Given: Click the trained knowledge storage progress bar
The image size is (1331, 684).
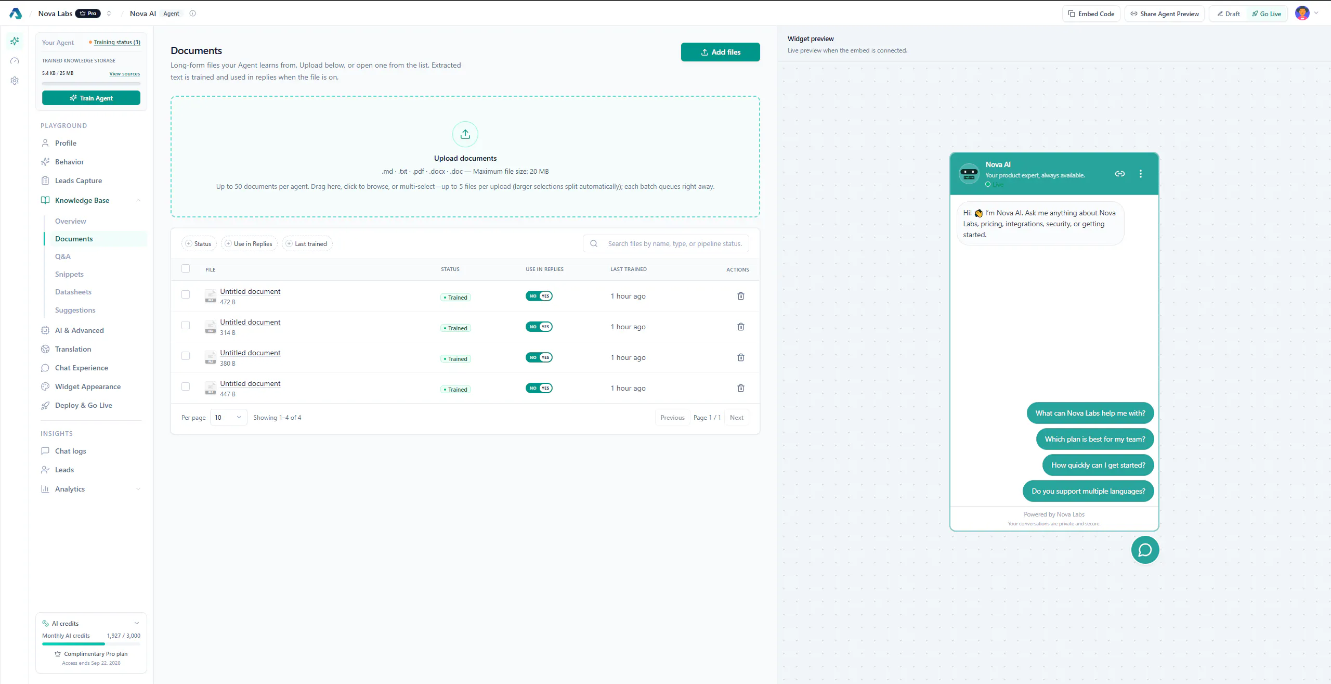Looking at the screenshot, I should tap(91, 83).
